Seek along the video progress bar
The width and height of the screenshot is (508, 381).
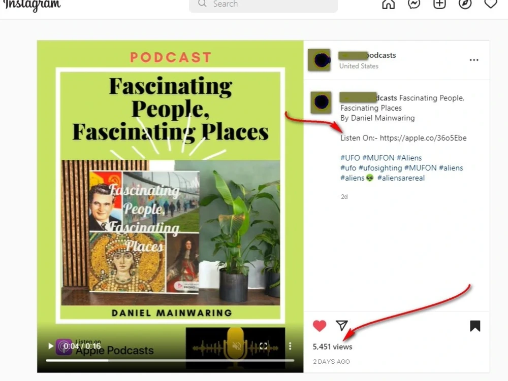[x=170, y=360]
